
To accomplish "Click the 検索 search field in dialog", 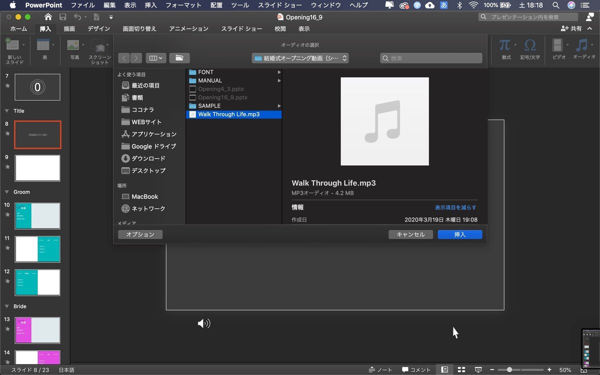I will [431, 58].
